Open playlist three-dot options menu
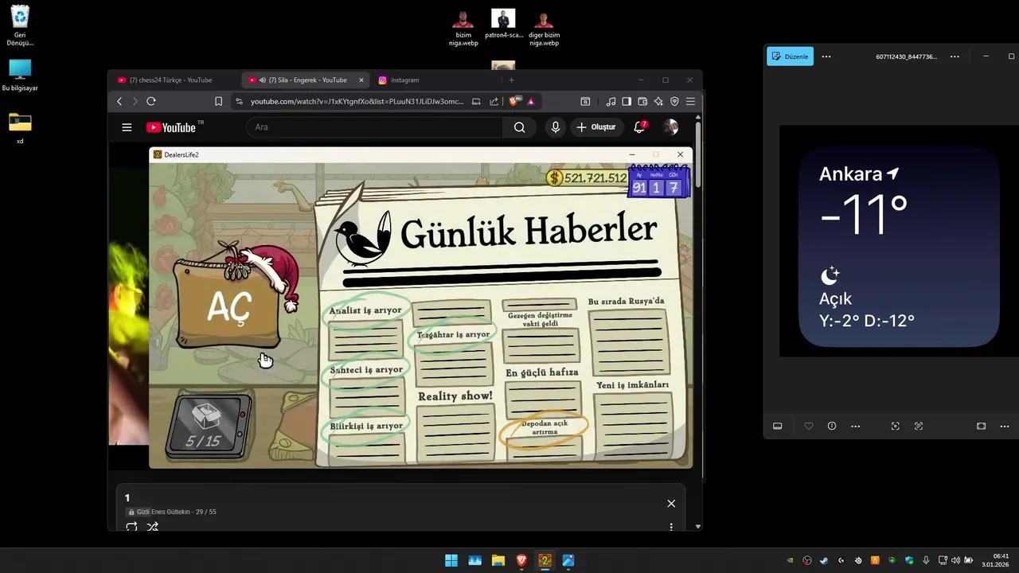 click(671, 527)
